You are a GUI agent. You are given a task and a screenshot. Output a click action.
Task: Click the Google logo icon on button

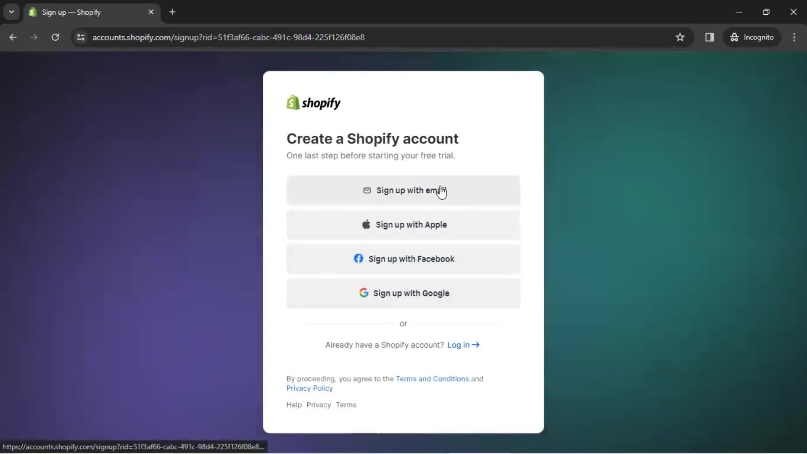coord(364,293)
